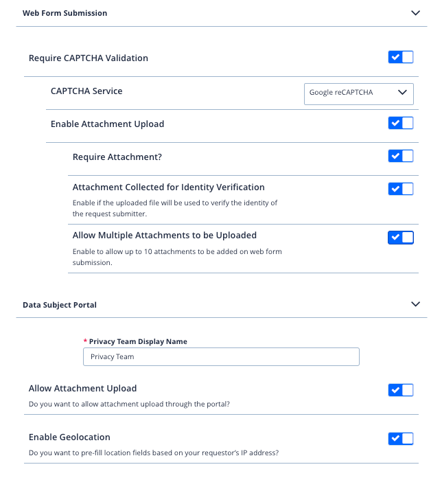
Task: Click the geolocation pre-fill description text
Action: tap(154, 453)
